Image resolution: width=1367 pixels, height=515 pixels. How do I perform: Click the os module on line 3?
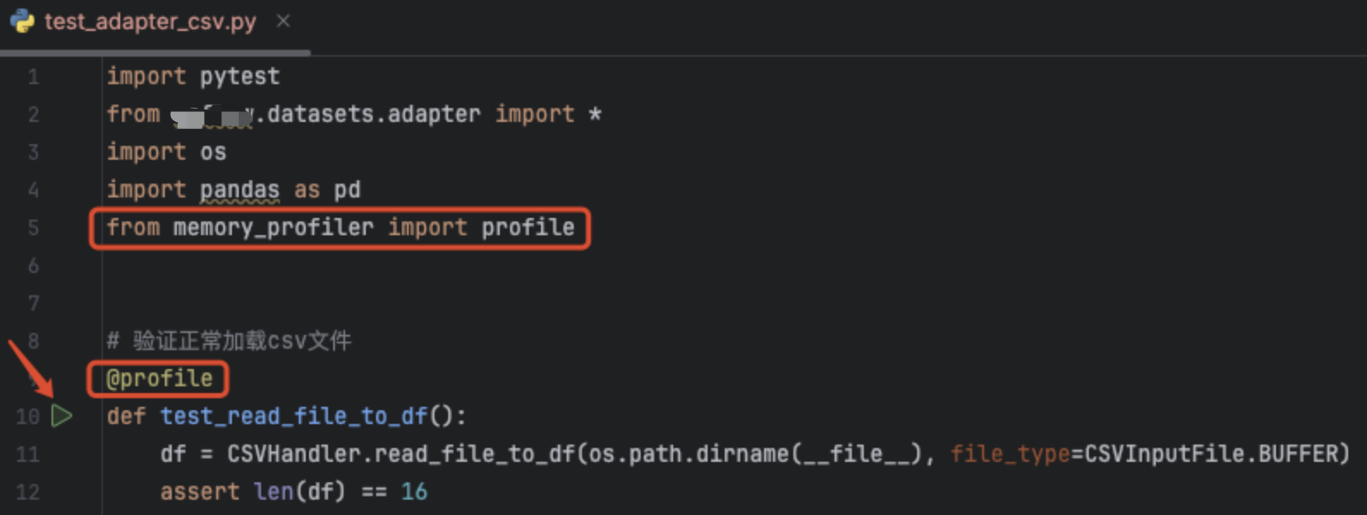point(213,152)
